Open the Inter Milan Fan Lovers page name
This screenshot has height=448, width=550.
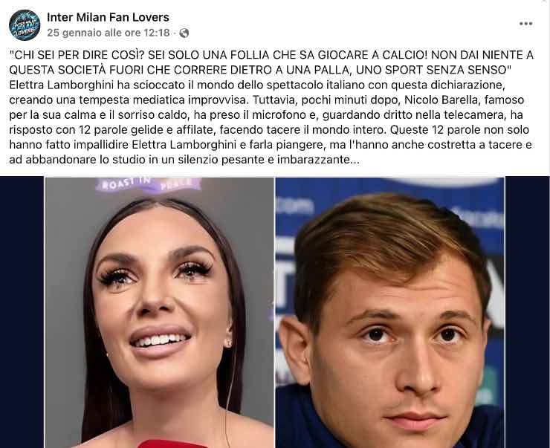pos(108,17)
